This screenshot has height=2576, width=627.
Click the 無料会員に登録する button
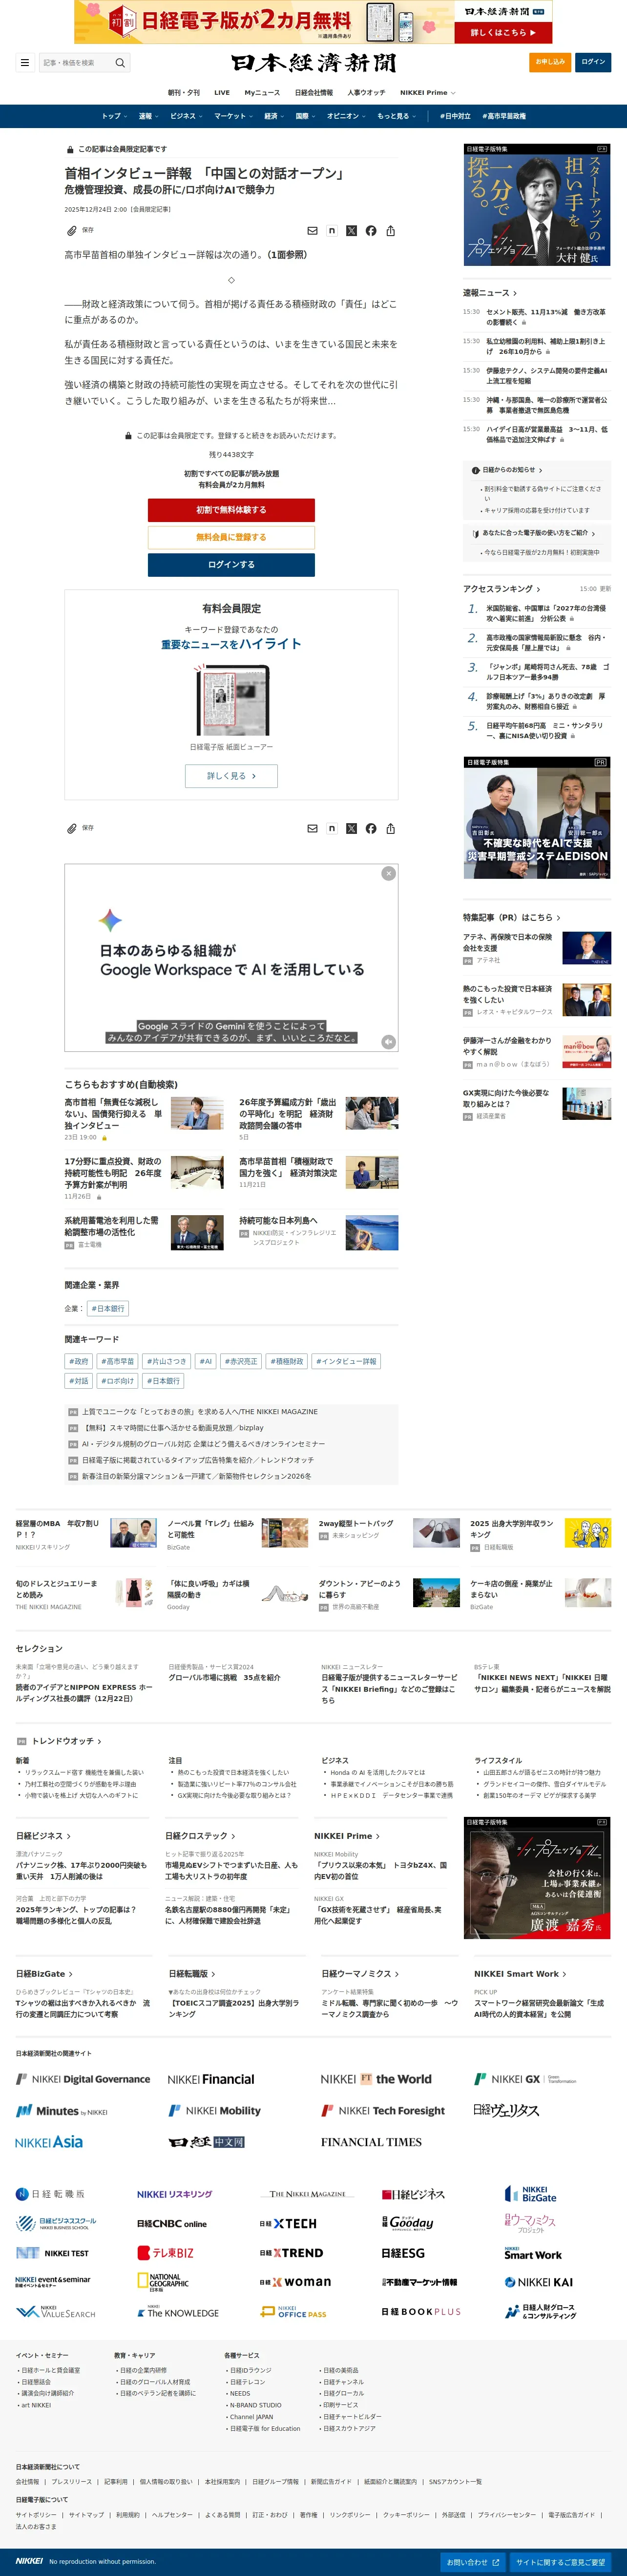[x=230, y=537]
